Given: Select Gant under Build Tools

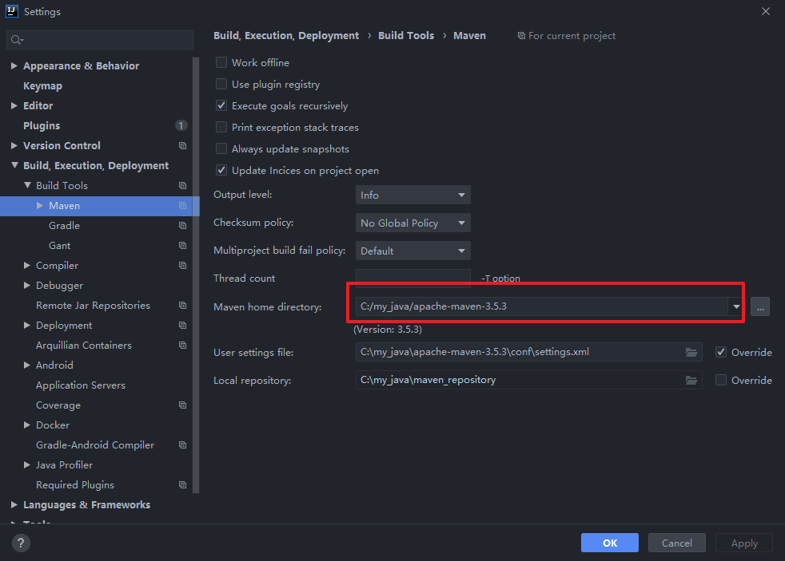Looking at the screenshot, I should tap(60, 246).
